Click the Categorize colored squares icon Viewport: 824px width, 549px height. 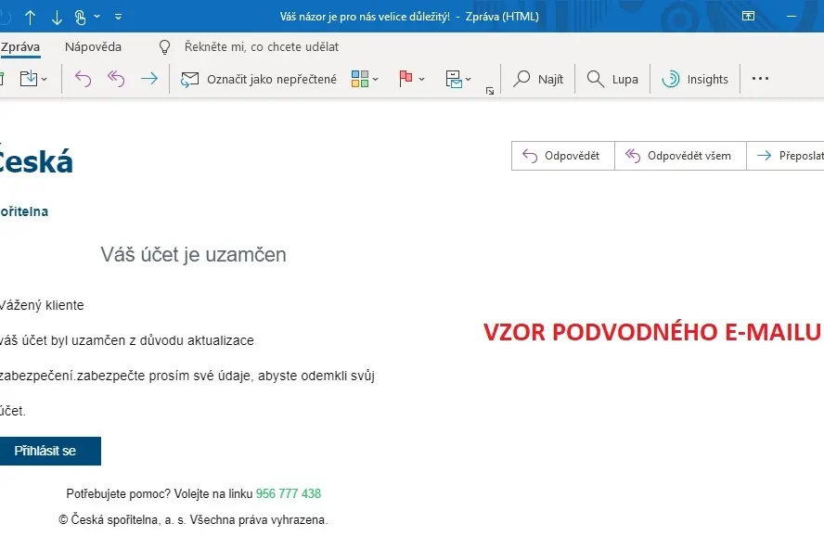click(360, 79)
